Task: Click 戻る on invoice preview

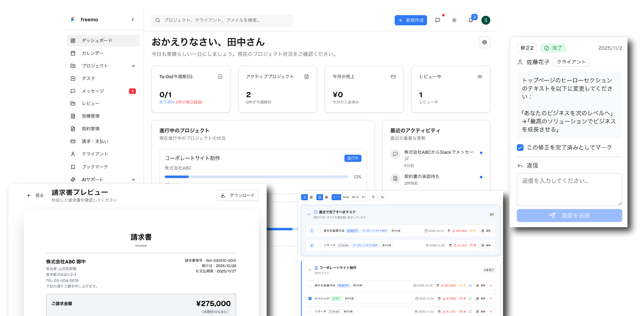Action: [x=35, y=196]
